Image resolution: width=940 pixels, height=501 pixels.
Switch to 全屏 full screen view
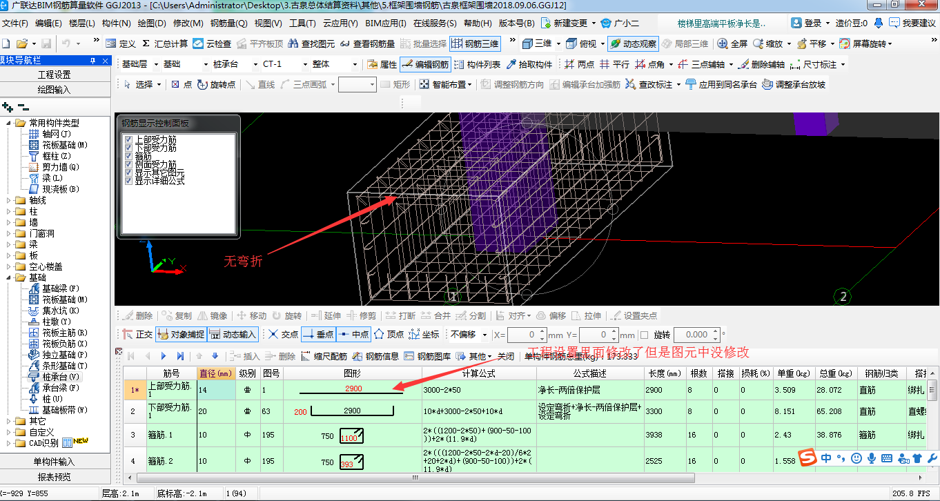pos(732,43)
